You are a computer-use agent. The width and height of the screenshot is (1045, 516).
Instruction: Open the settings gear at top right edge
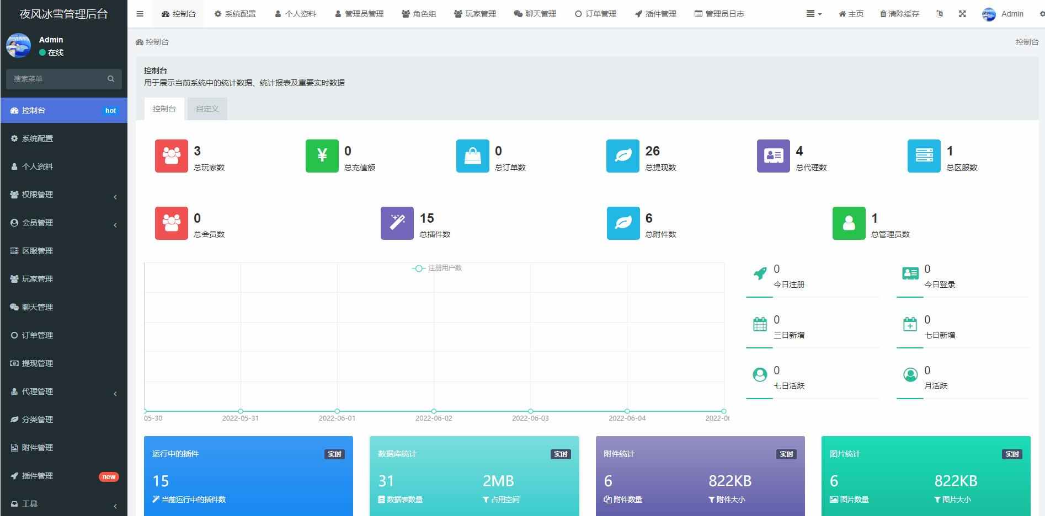1042,14
